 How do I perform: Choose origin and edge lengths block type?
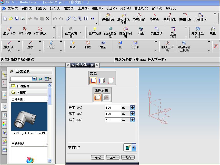click(93, 81)
